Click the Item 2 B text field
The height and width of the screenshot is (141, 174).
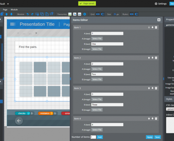point(107,74)
